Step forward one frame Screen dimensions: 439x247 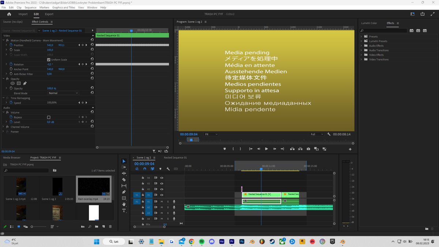pyautogui.click(x=274, y=149)
